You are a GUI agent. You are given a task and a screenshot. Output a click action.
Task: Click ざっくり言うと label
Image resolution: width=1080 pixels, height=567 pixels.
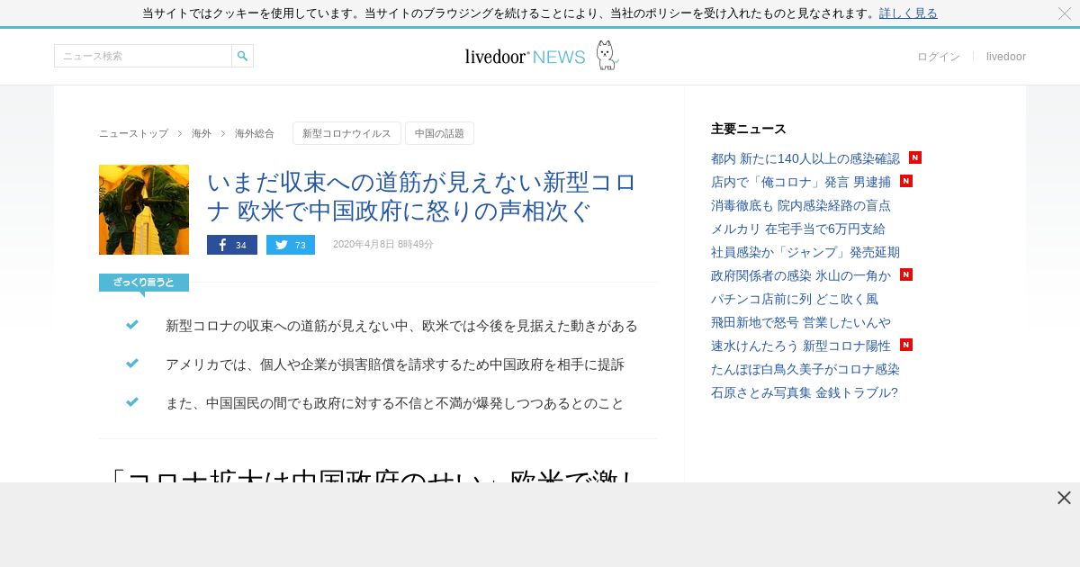pyautogui.click(x=144, y=283)
